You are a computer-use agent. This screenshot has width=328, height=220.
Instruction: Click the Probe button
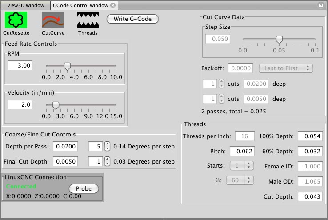click(84, 188)
